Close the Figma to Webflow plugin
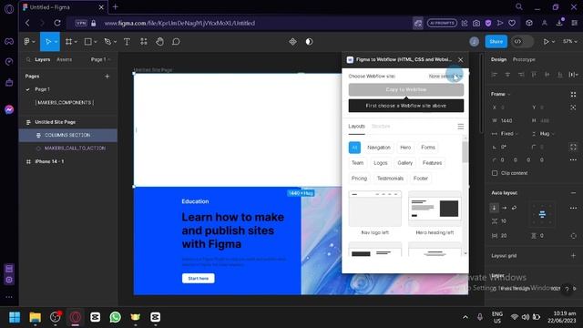The width and height of the screenshot is (583, 328). click(461, 60)
